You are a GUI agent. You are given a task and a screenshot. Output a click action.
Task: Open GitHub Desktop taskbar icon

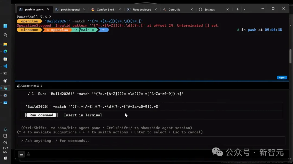pos(5,81)
